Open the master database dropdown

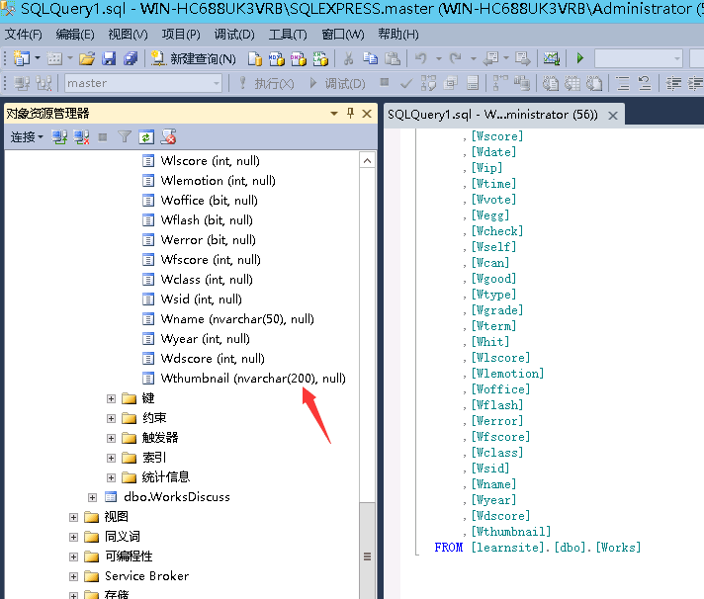[217, 84]
